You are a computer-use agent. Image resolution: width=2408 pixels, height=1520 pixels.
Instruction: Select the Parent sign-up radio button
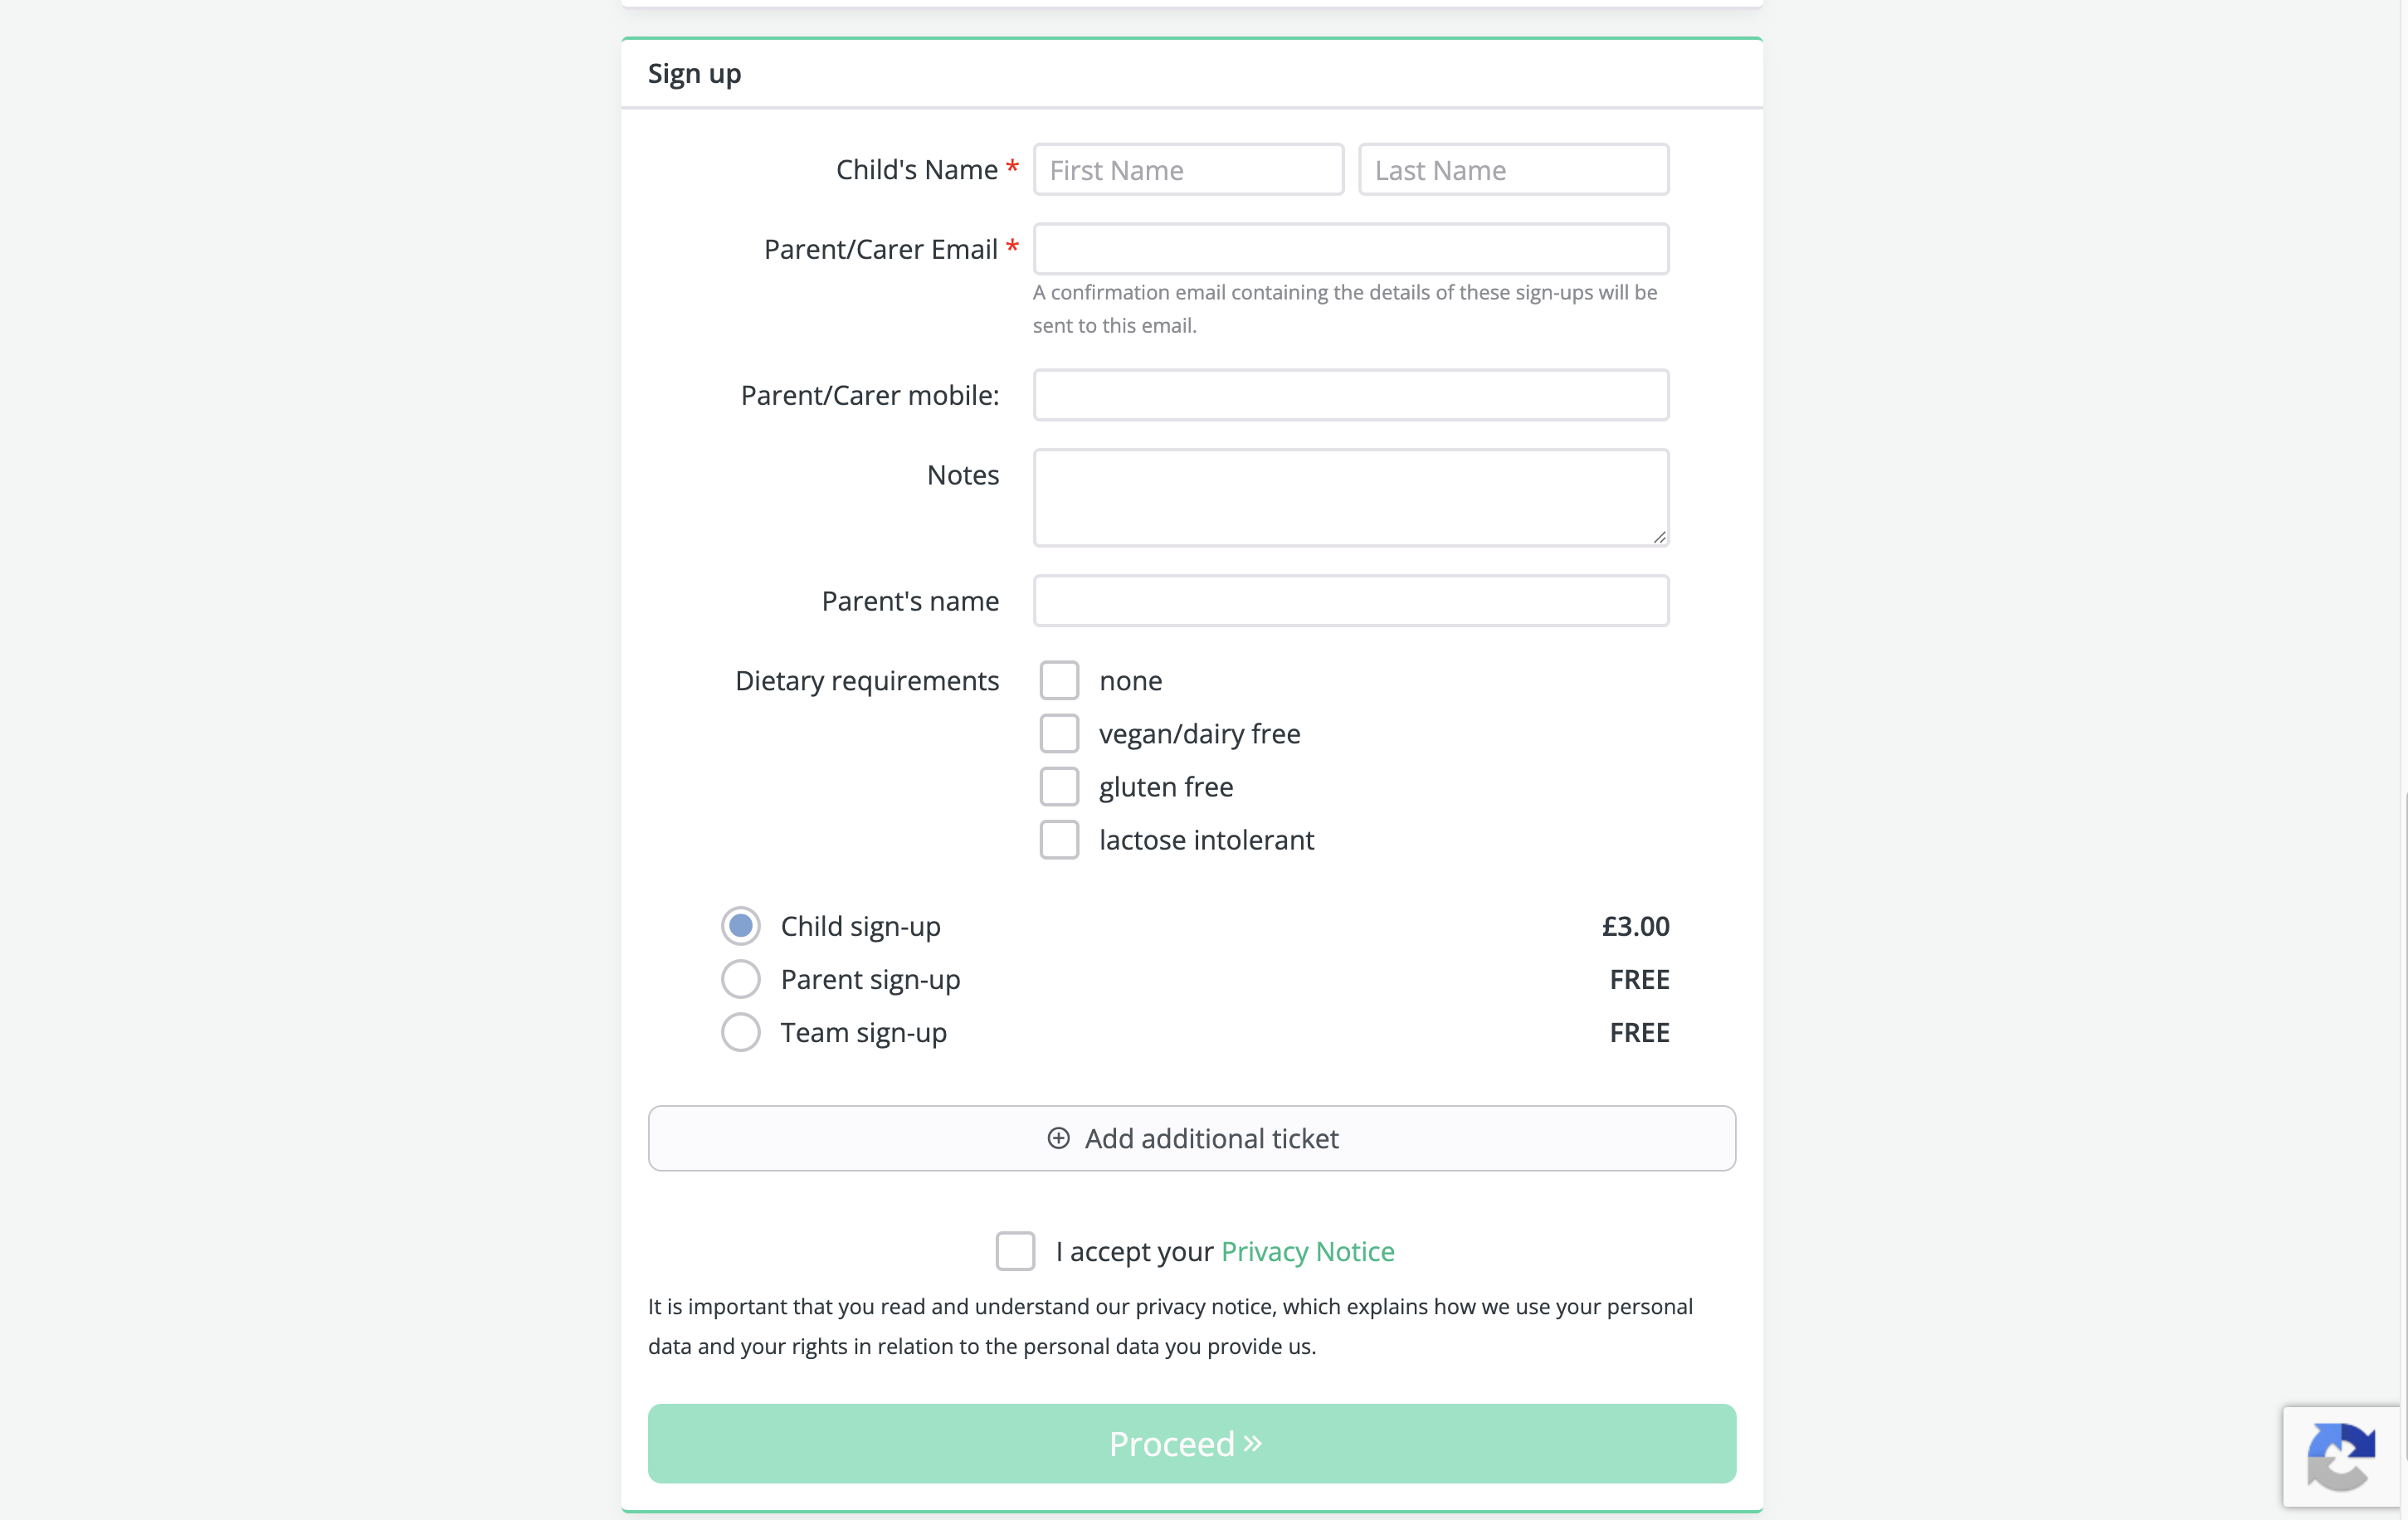pyautogui.click(x=740, y=978)
